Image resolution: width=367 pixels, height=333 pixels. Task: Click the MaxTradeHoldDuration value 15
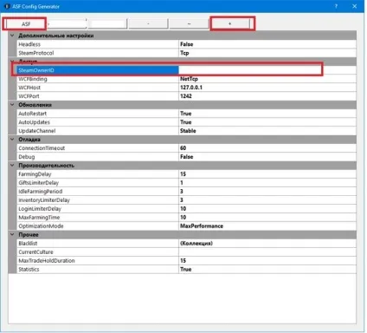point(267,261)
